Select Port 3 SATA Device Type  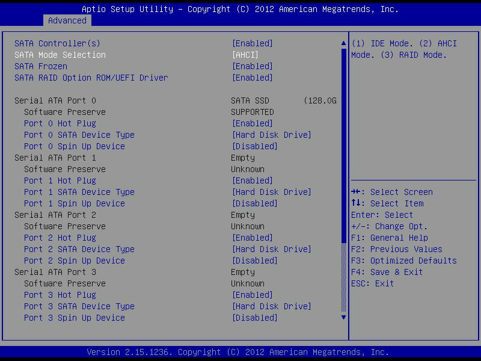tap(79, 306)
